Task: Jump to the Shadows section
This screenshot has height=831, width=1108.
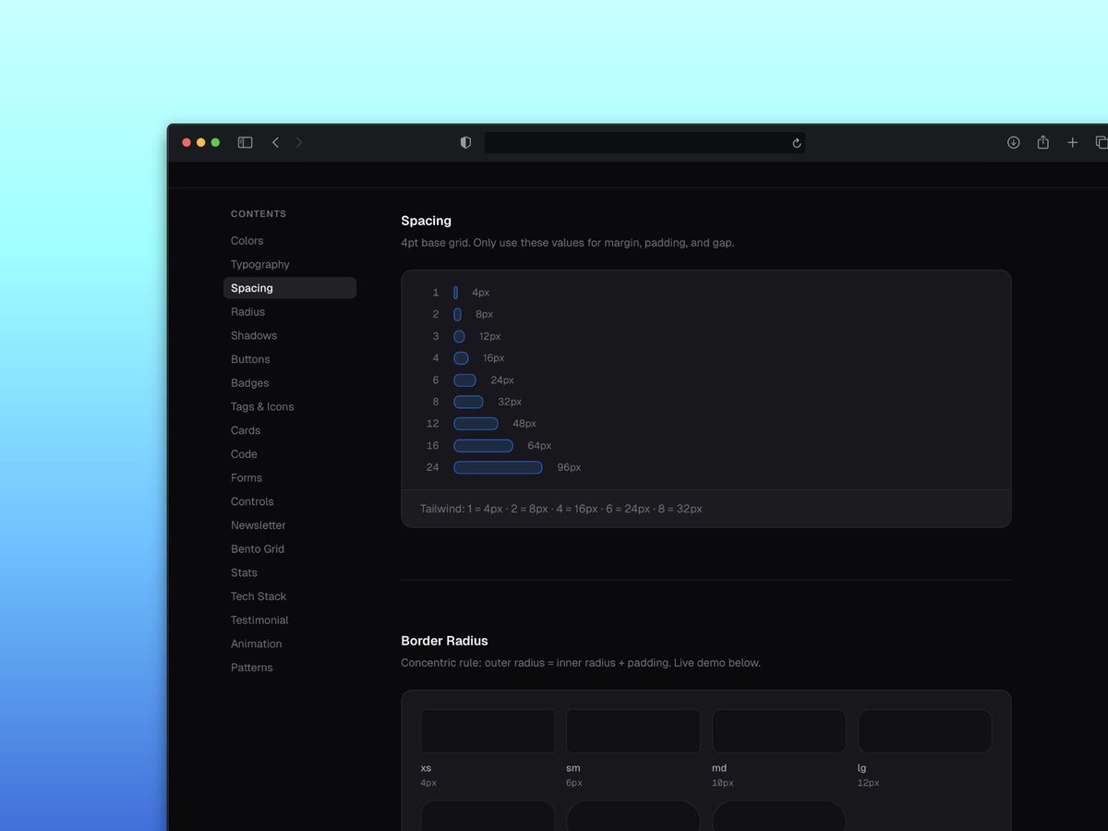Action: pyautogui.click(x=254, y=336)
